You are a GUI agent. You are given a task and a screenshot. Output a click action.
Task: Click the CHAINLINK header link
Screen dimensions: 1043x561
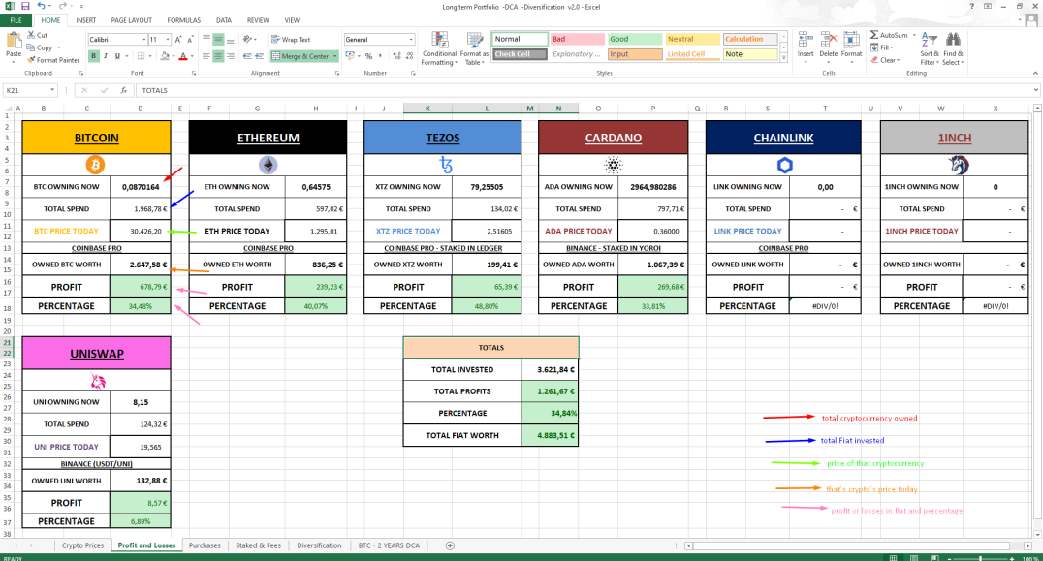pos(783,139)
